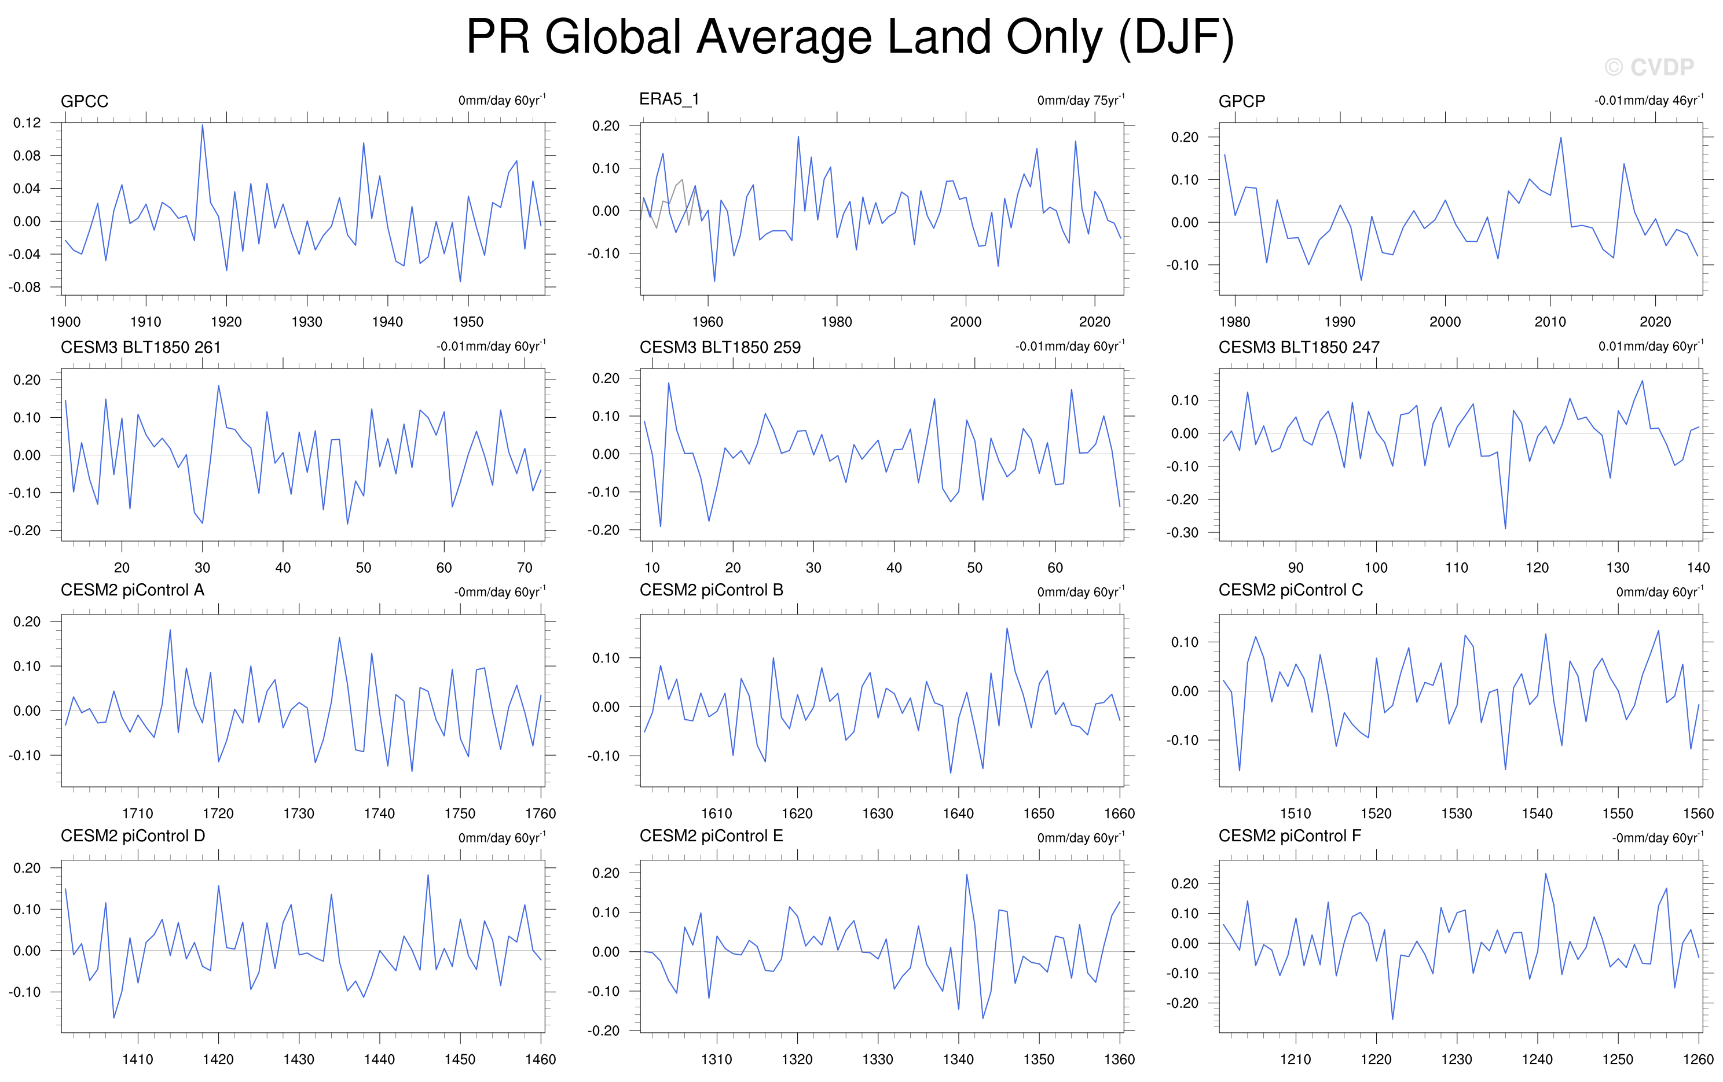Image resolution: width=1723 pixels, height=1082 pixels.
Task: Click the ERA5_1 trend label 0mm/day 75yr
Action: point(1080,100)
